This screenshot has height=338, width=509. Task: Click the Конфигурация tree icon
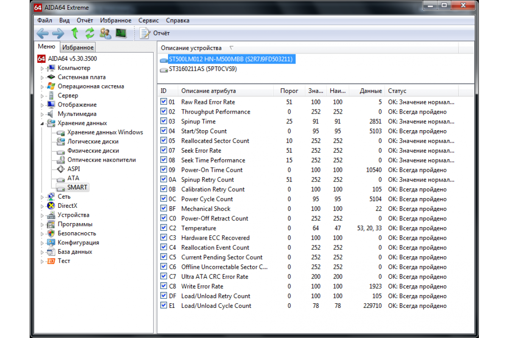(51, 243)
